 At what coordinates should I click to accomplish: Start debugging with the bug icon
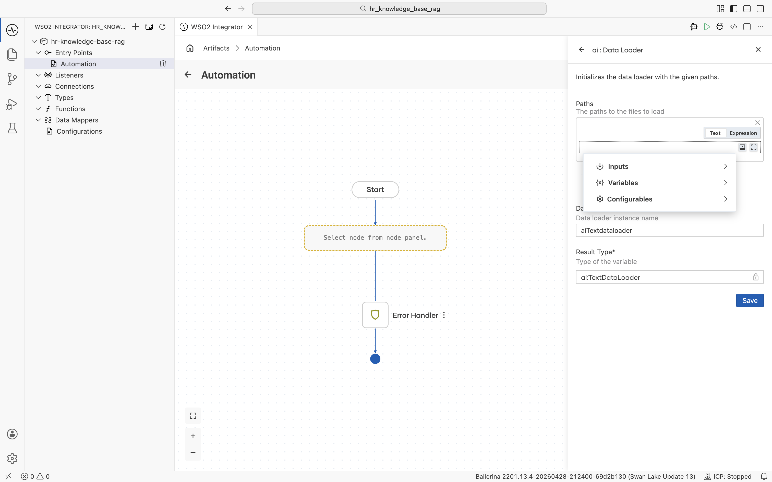[720, 27]
